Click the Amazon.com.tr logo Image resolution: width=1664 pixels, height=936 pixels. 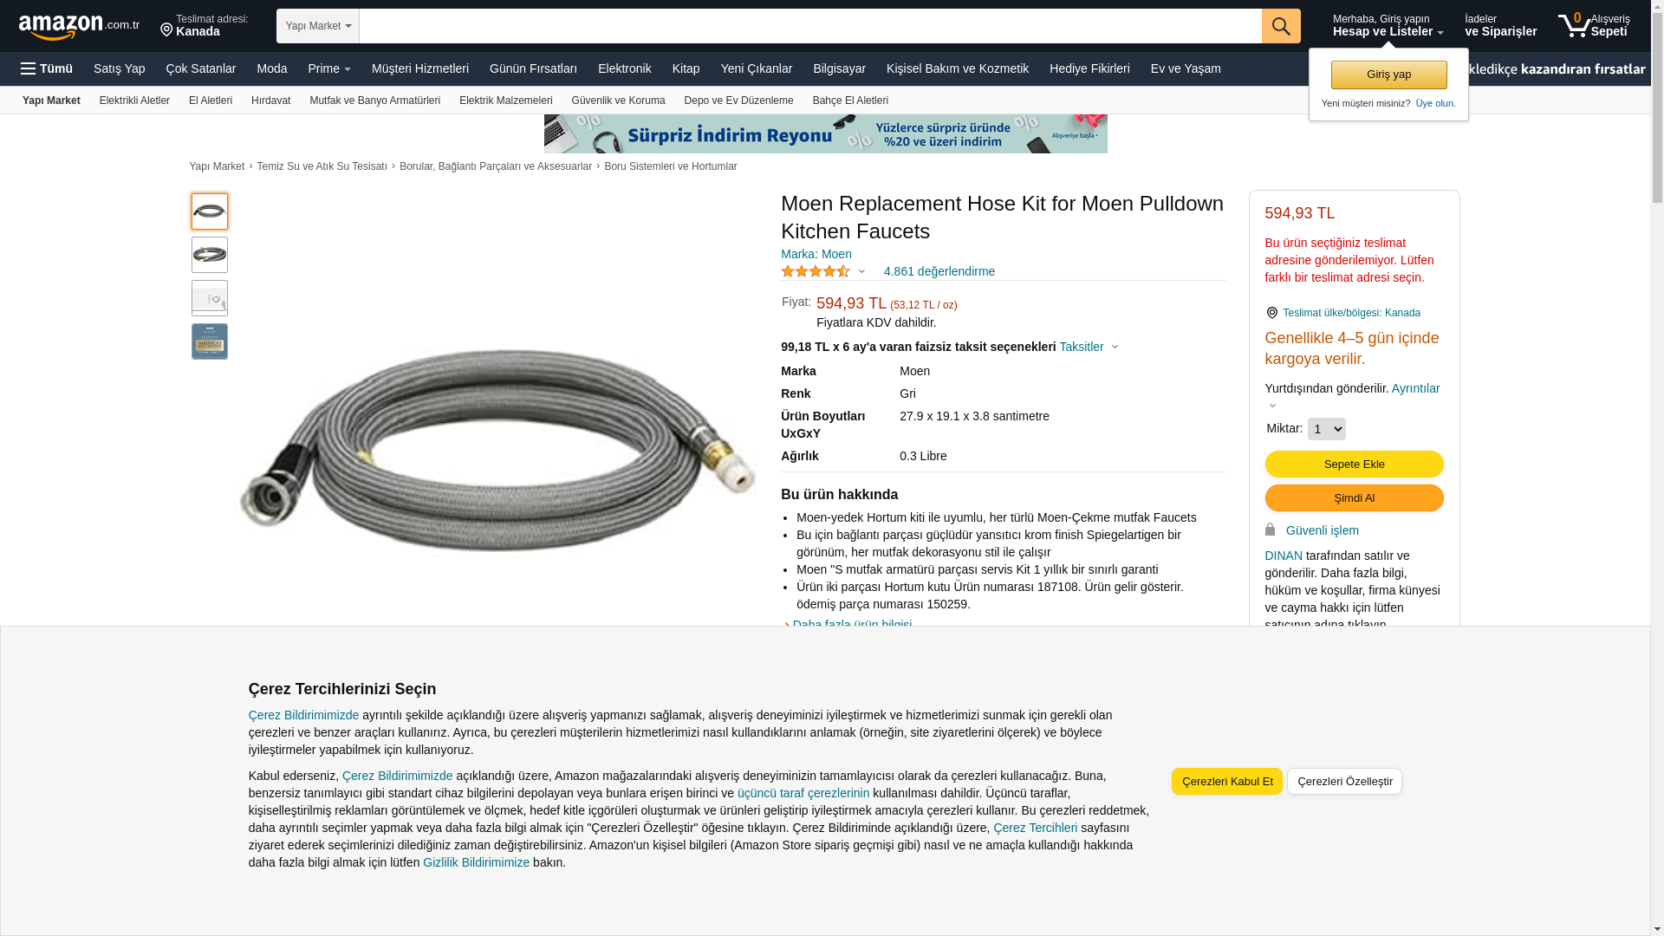pyautogui.click(x=79, y=26)
